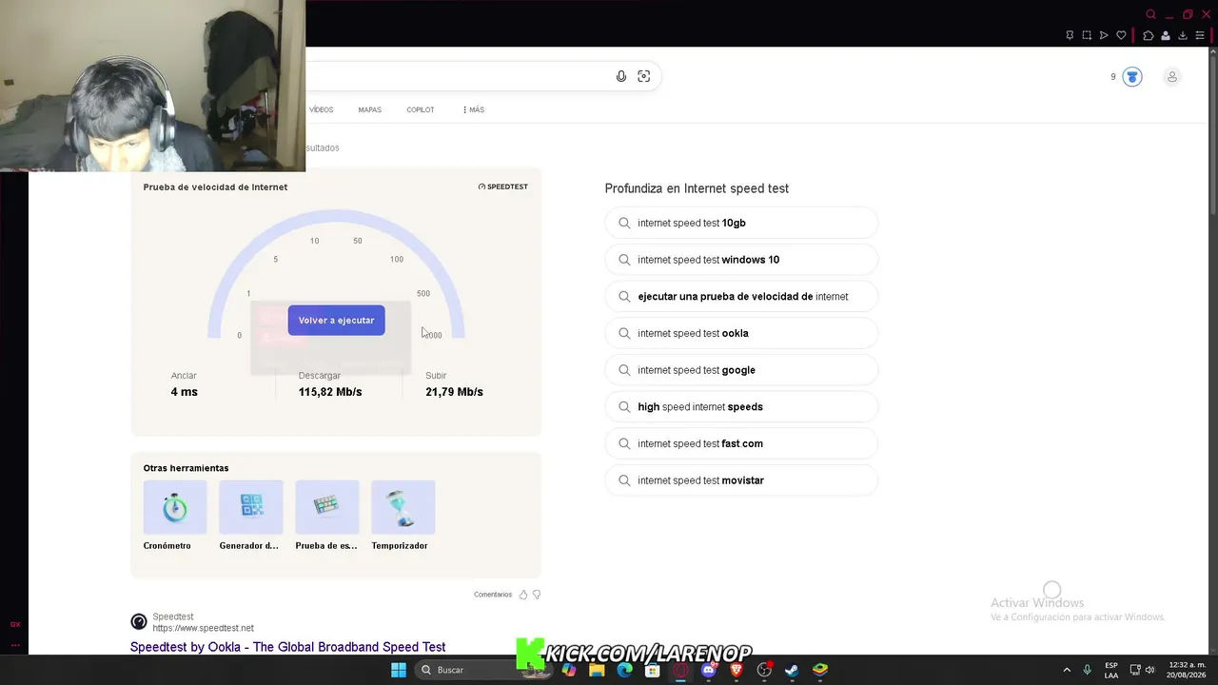Show hidden system tray icons
Image resolution: width=1218 pixels, height=685 pixels.
point(1067,670)
